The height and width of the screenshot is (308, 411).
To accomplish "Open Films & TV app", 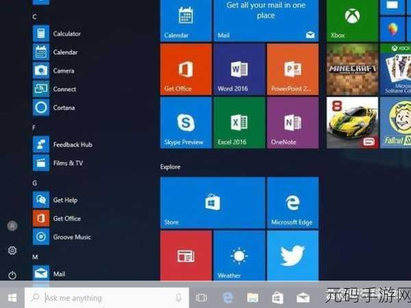I will tap(58, 163).
